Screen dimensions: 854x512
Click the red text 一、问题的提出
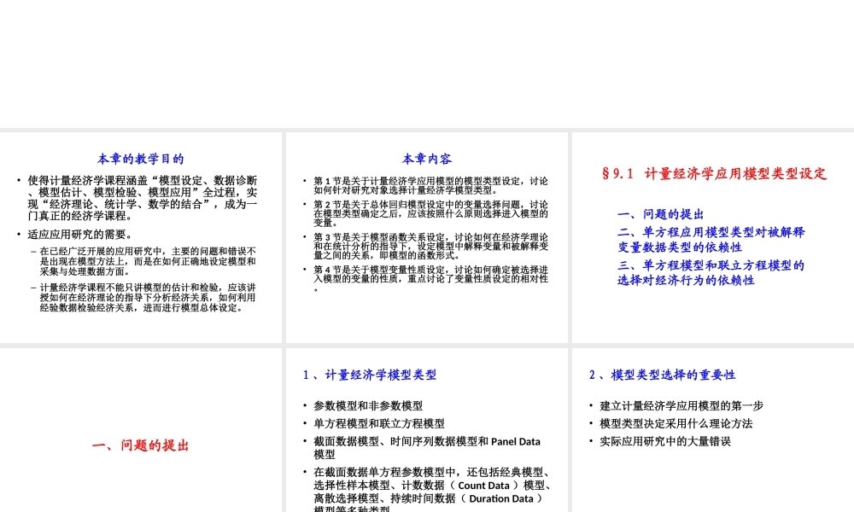pos(139,445)
